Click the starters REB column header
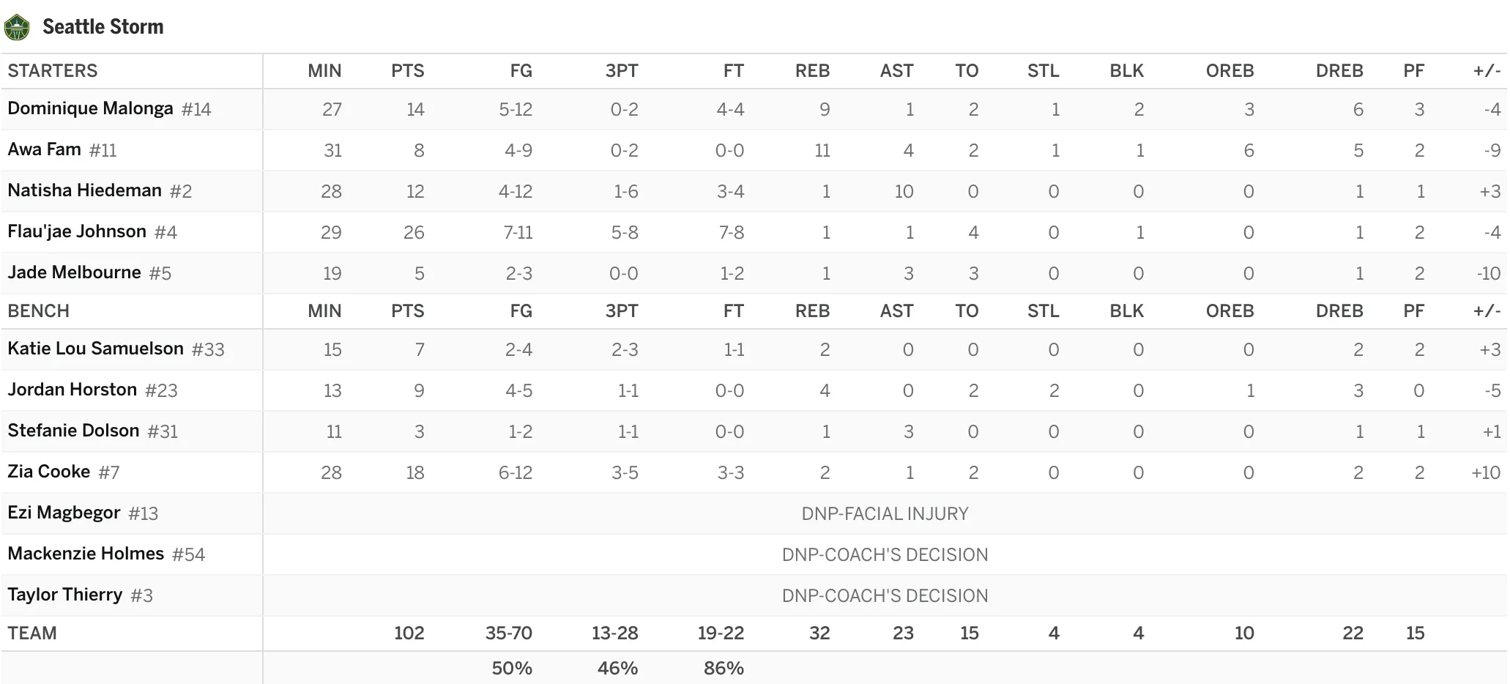This screenshot has width=1510, height=684. tap(812, 71)
